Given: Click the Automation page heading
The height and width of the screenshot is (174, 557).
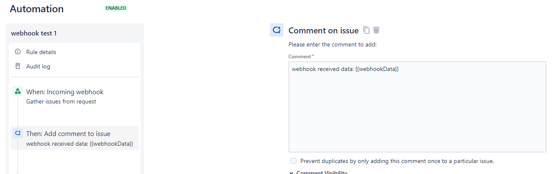Looking at the screenshot, I should click(x=37, y=9).
